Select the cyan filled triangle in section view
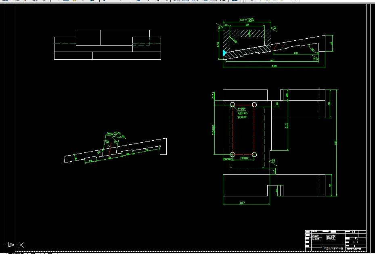The height and width of the screenshot is (254, 375). (x=224, y=53)
